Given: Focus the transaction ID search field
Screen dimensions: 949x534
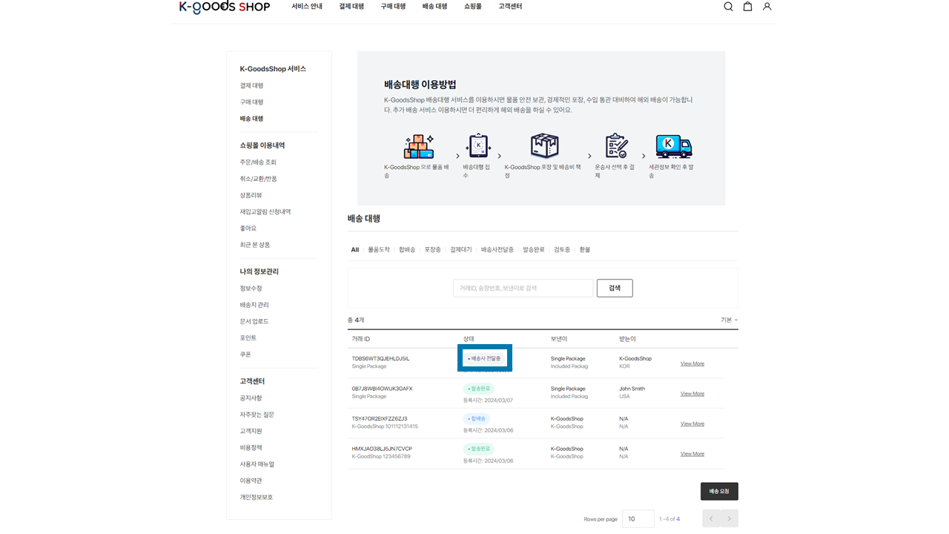Looking at the screenshot, I should [x=523, y=289].
